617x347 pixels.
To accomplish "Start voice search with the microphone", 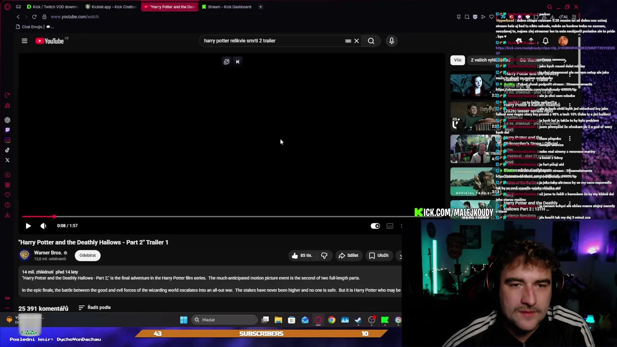I will tap(391, 41).
